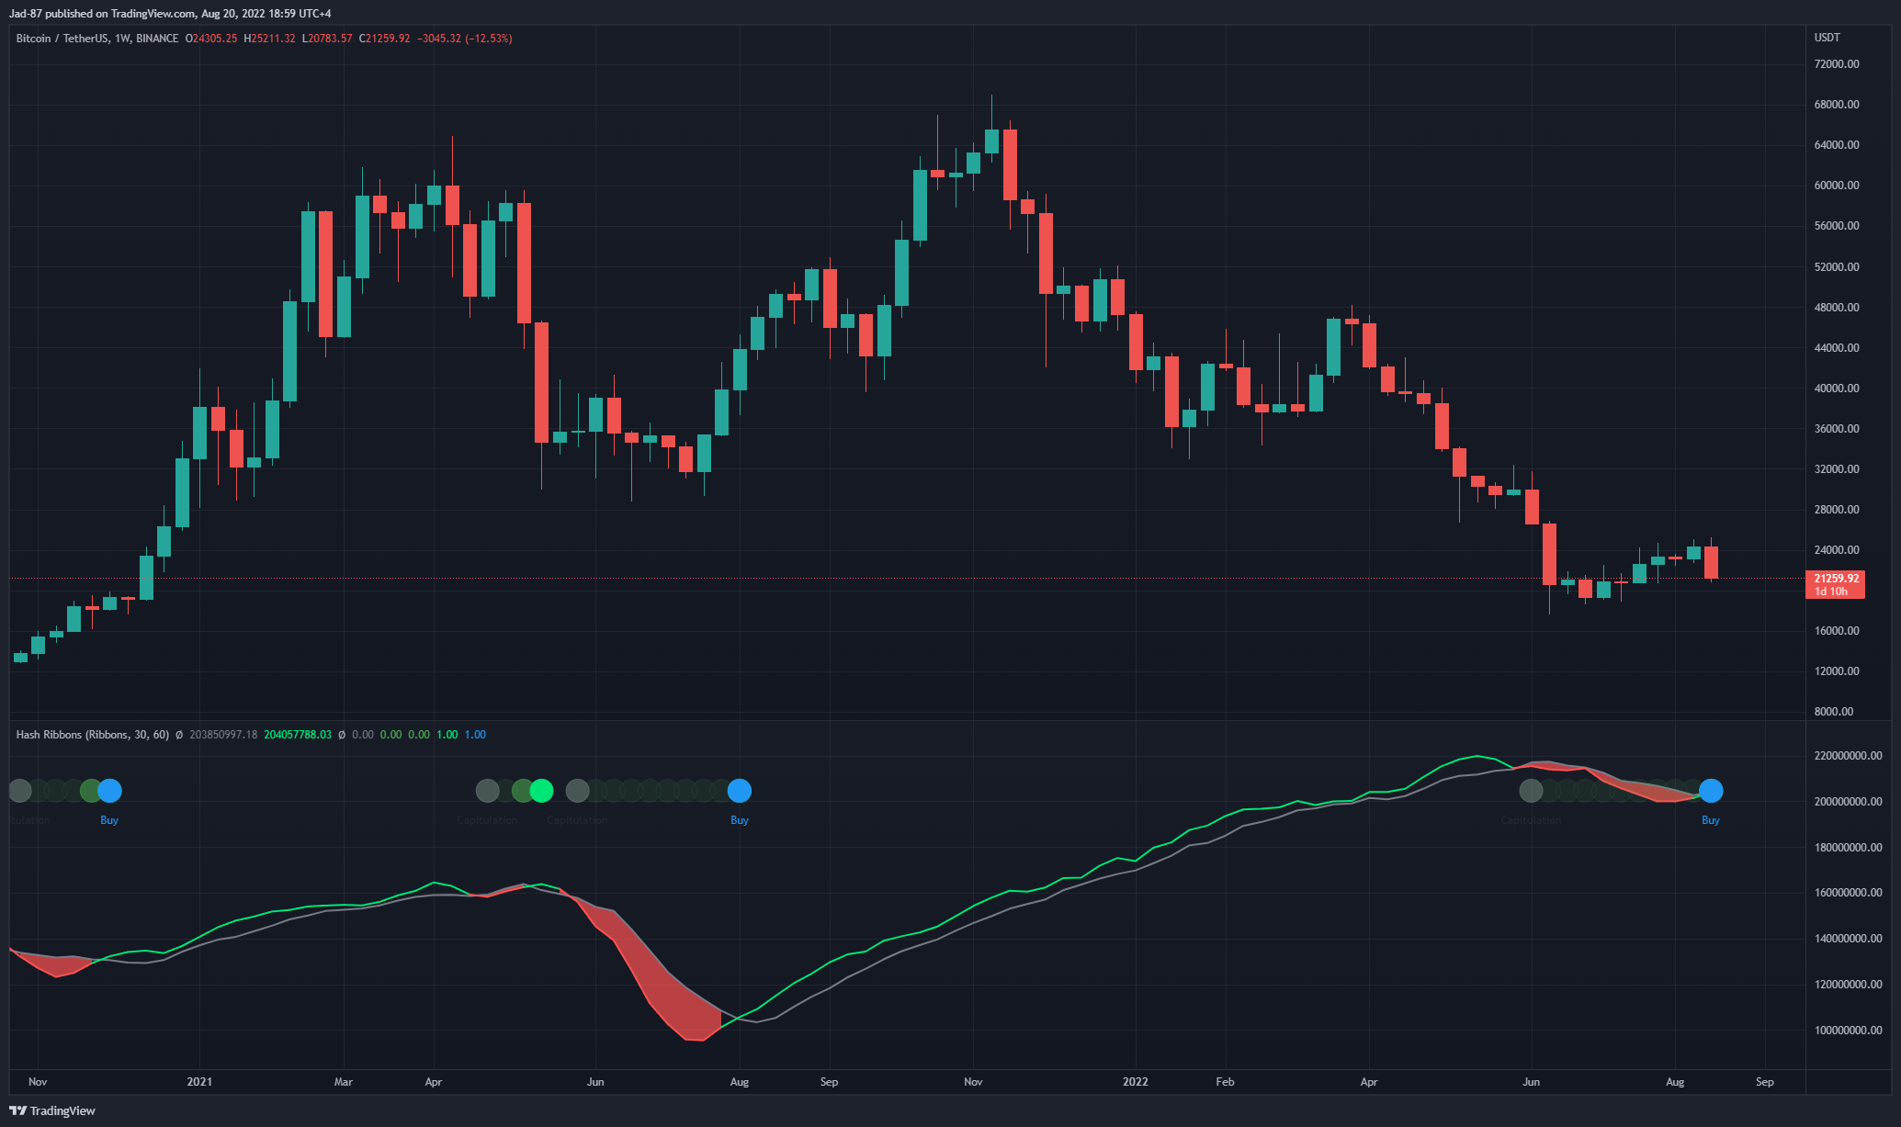Click the Hash Ribbons (Ribbons, 30, 60) indicator title

93,735
